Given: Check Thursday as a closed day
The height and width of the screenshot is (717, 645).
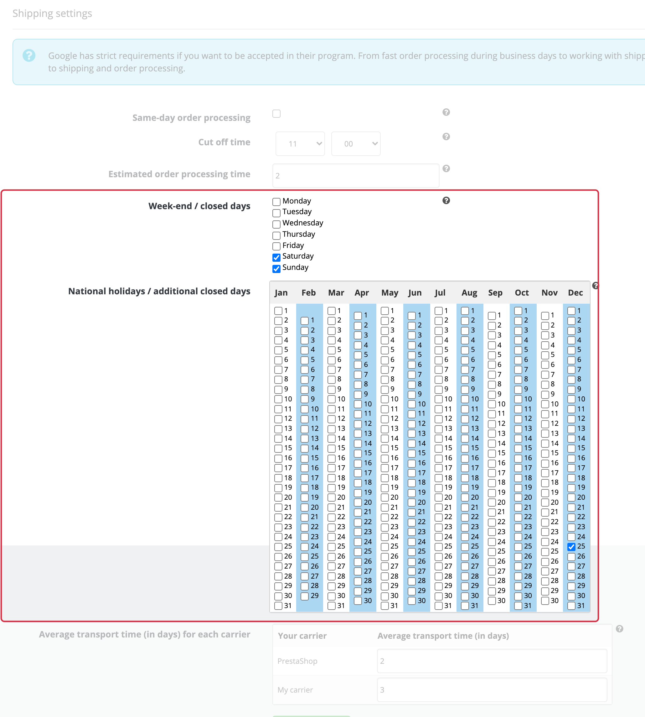Looking at the screenshot, I should tap(276, 235).
